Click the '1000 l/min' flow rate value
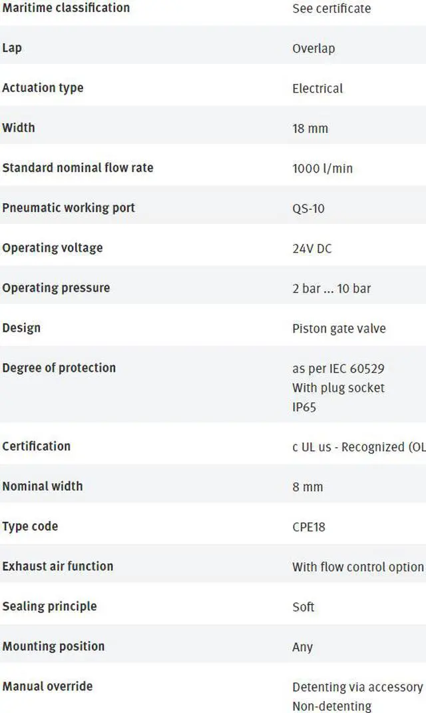The width and height of the screenshot is (426, 713). 322,168
